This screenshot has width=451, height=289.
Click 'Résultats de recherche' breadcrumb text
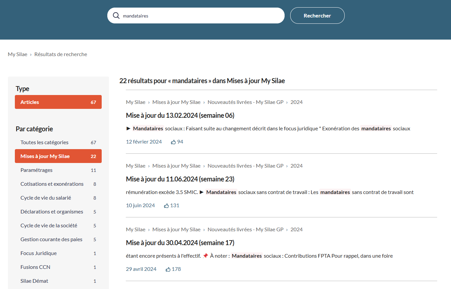pyautogui.click(x=61, y=54)
